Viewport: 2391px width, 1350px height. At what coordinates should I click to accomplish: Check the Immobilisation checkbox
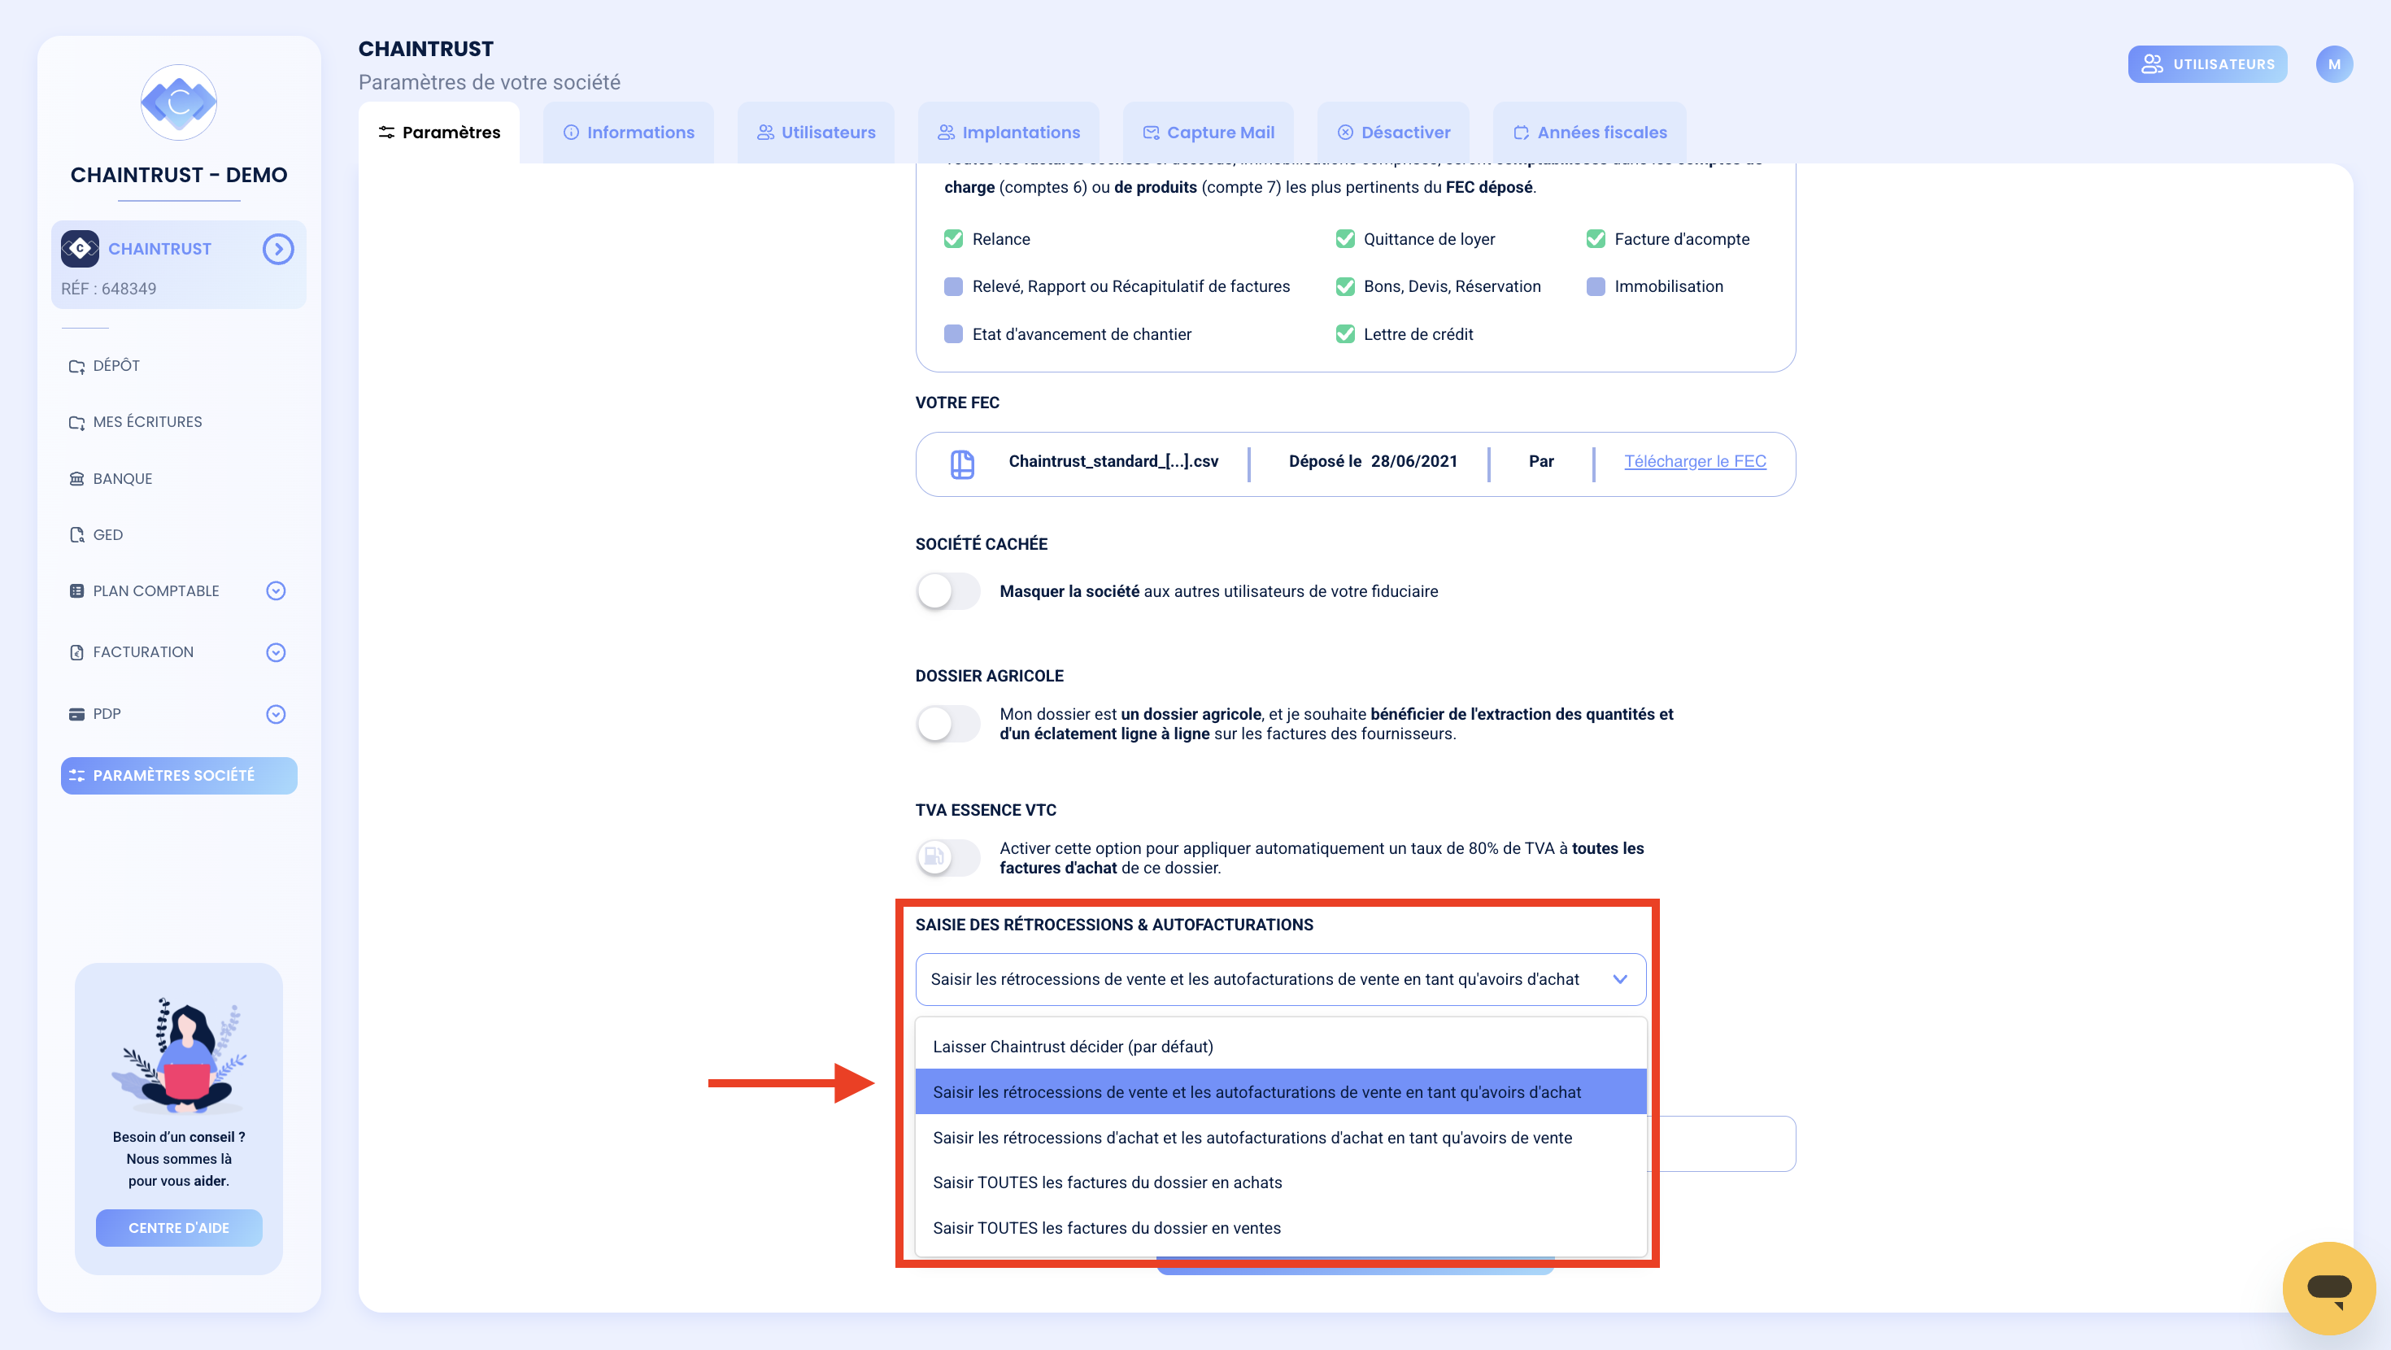tap(1596, 286)
